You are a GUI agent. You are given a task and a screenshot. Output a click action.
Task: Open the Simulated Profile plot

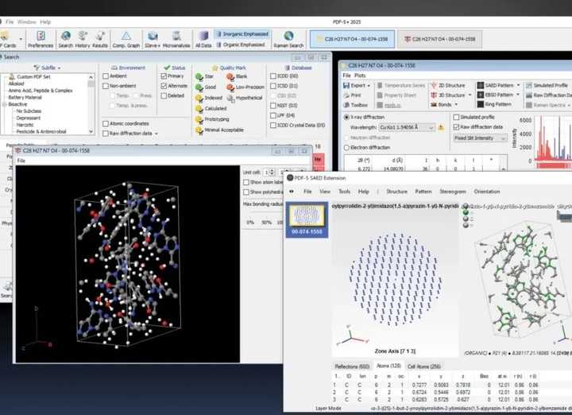pyautogui.click(x=547, y=85)
